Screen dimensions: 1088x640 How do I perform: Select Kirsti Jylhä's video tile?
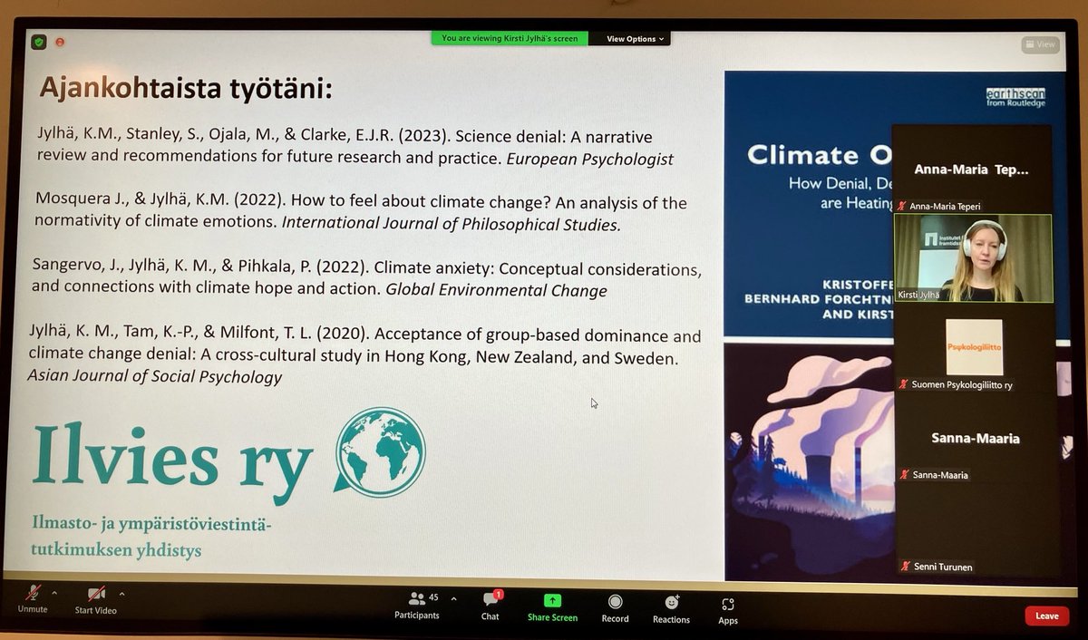(x=973, y=258)
